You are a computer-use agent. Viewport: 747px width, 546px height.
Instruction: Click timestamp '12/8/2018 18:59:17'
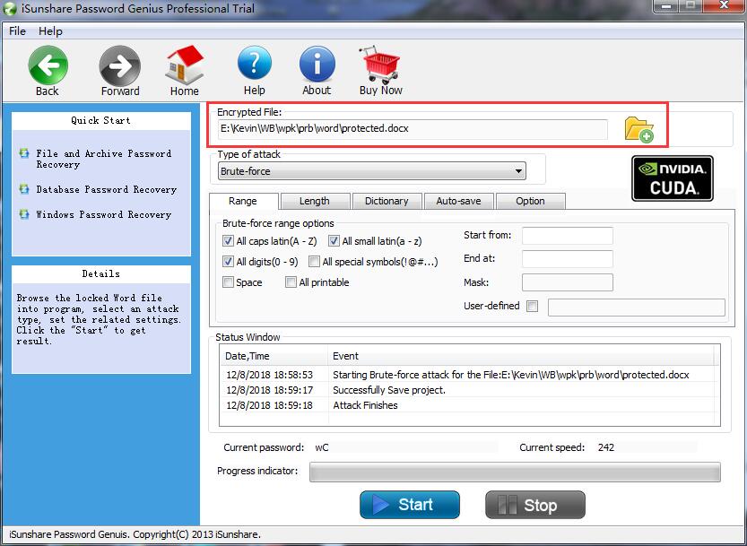point(270,390)
